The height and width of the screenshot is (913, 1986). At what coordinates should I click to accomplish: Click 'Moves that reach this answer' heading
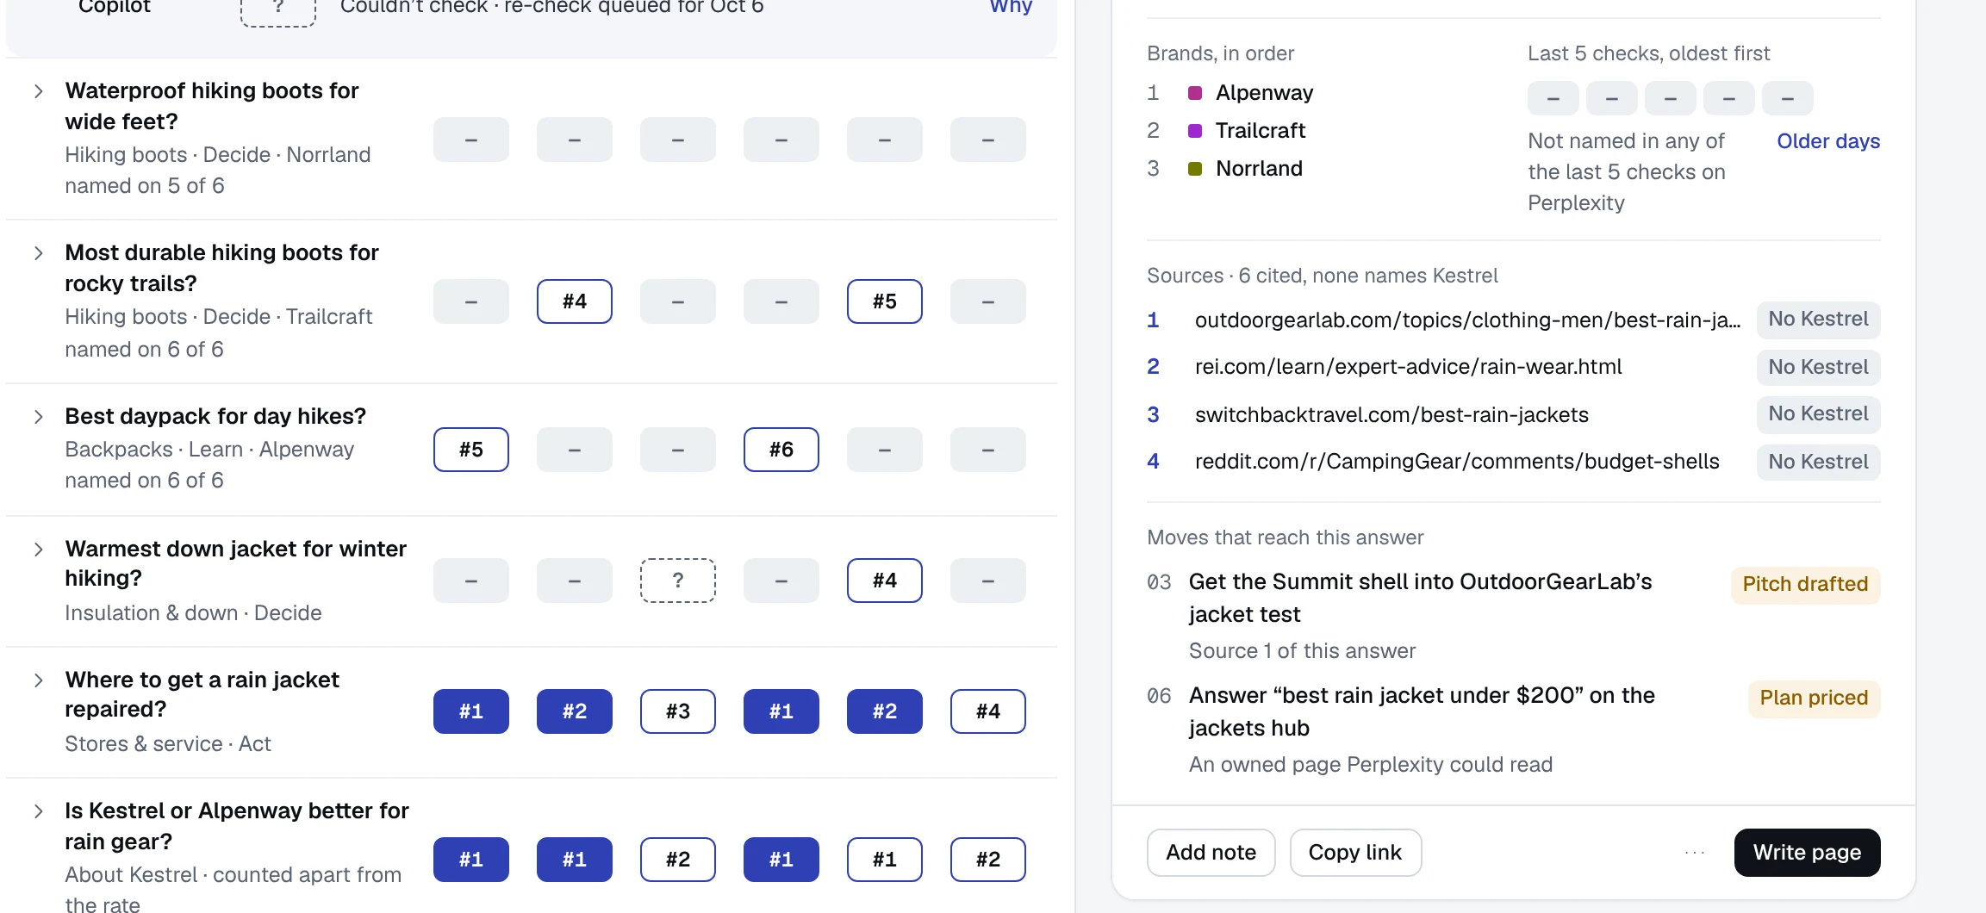click(1286, 537)
